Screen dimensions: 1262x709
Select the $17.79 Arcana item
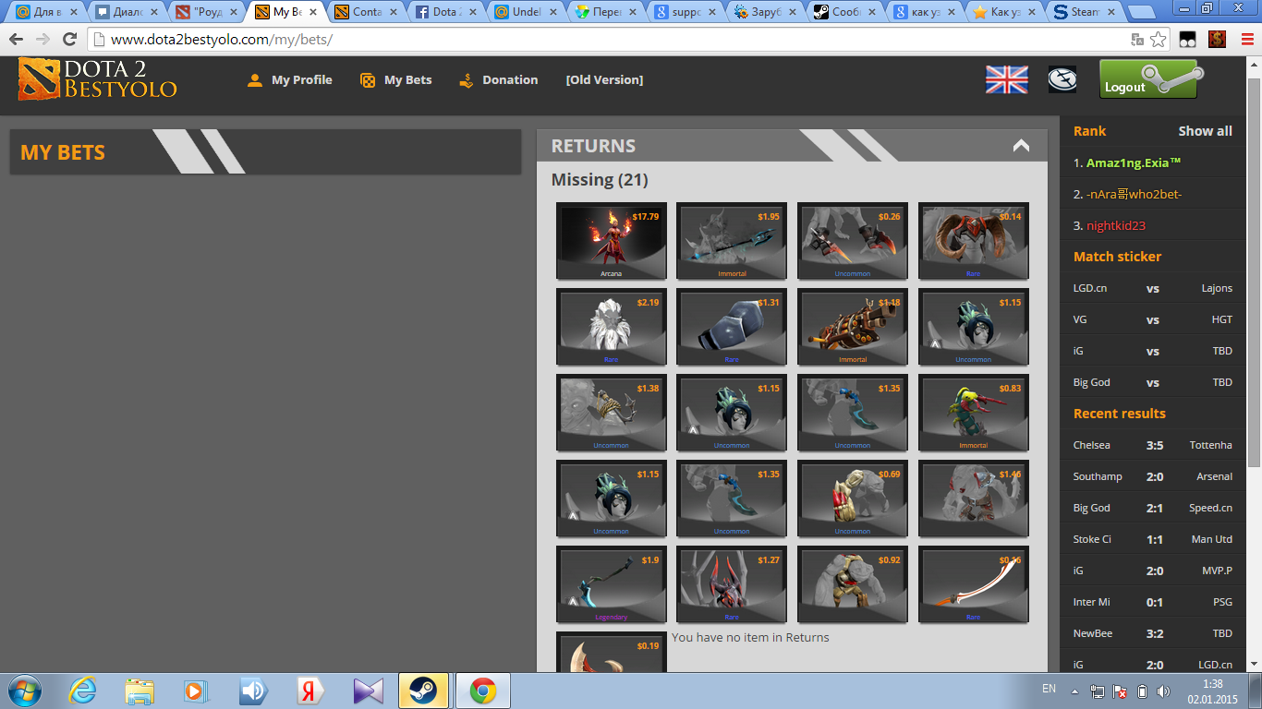pyautogui.click(x=612, y=241)
